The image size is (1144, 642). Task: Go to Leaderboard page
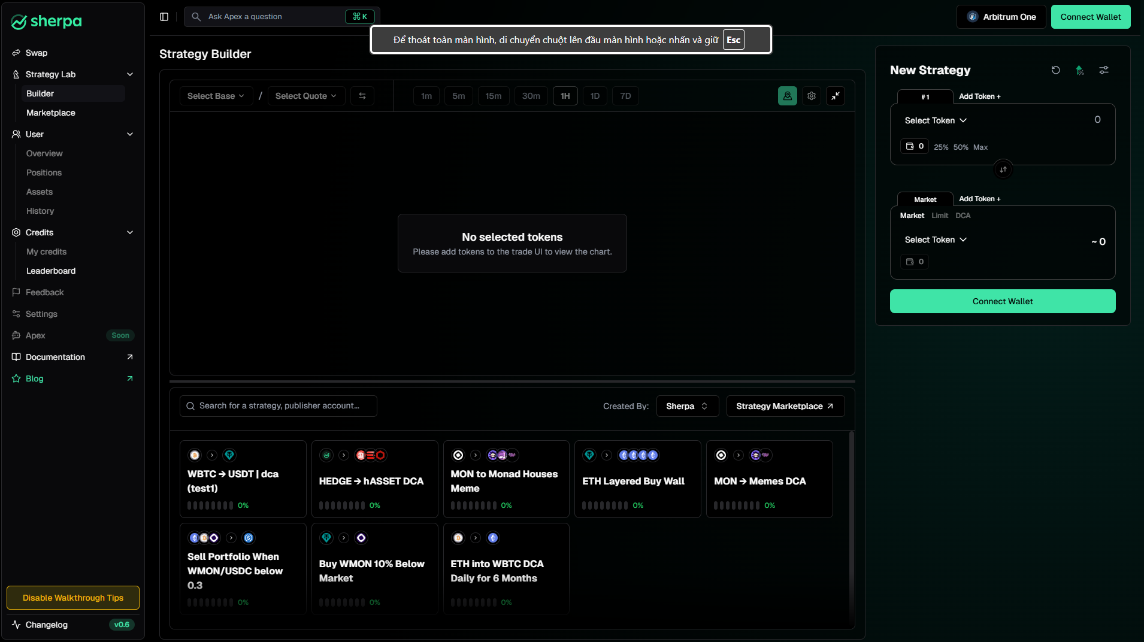click(51, 271)
